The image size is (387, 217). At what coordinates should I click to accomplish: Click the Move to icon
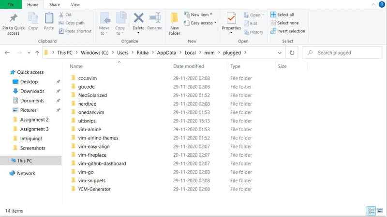[x=105, y=18]
